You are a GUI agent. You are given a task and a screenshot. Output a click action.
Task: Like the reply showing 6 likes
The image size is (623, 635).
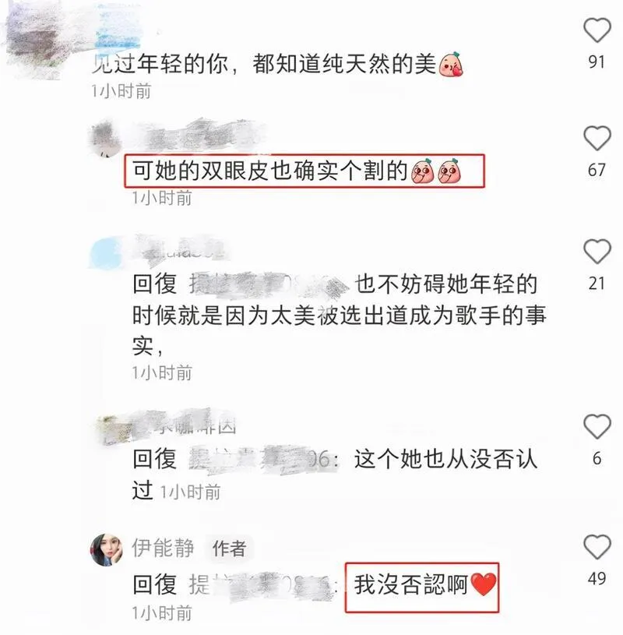point(597,426)
